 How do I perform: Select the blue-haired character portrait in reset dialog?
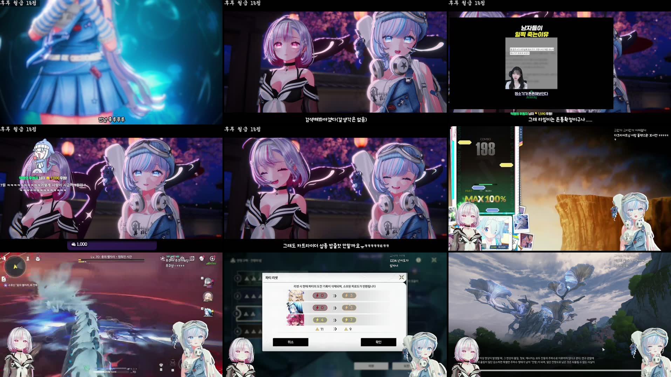pyautogui.click(x=295, y=308)
